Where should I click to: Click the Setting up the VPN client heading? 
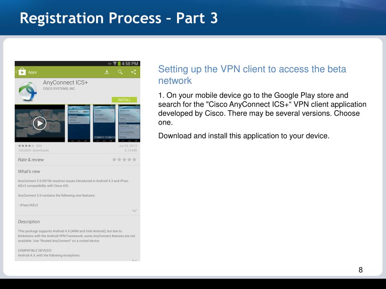pos(252,75)
